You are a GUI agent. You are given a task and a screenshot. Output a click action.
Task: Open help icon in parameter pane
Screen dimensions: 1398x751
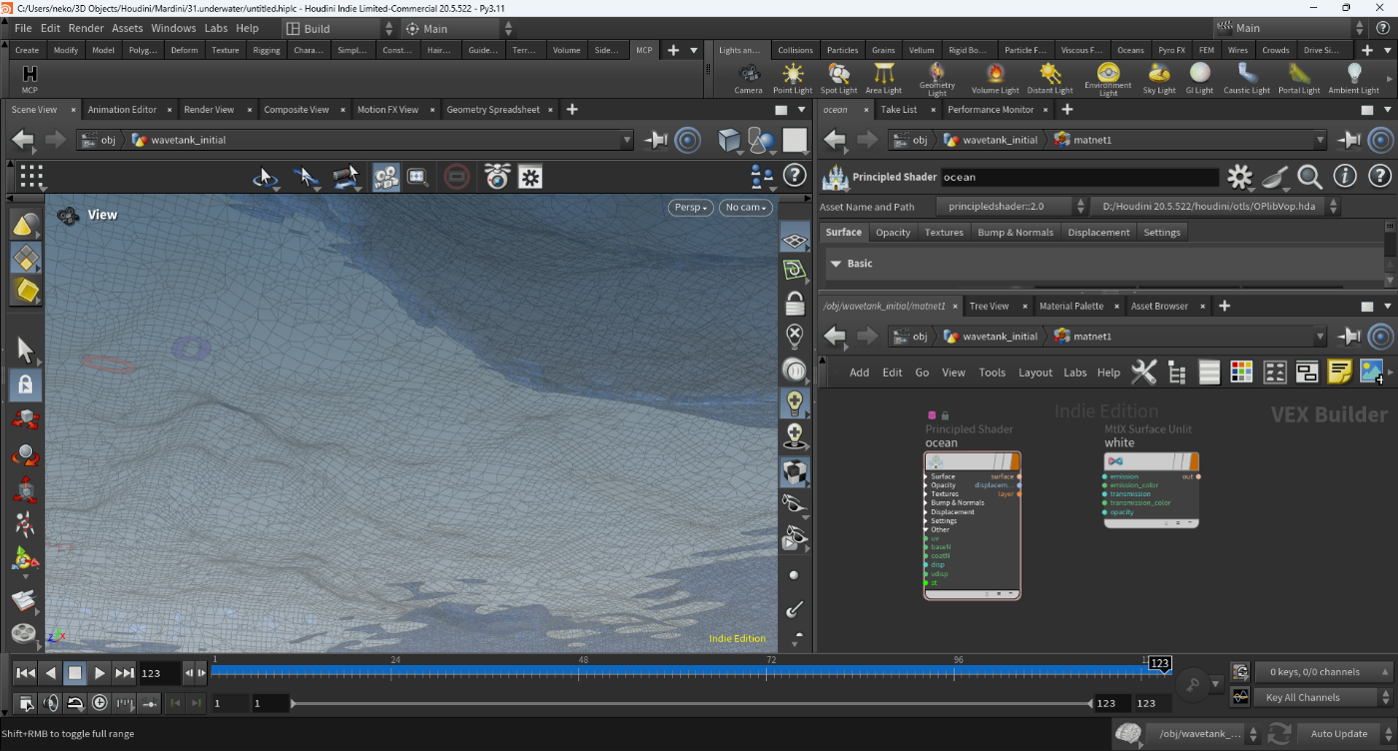[1379, 177]
